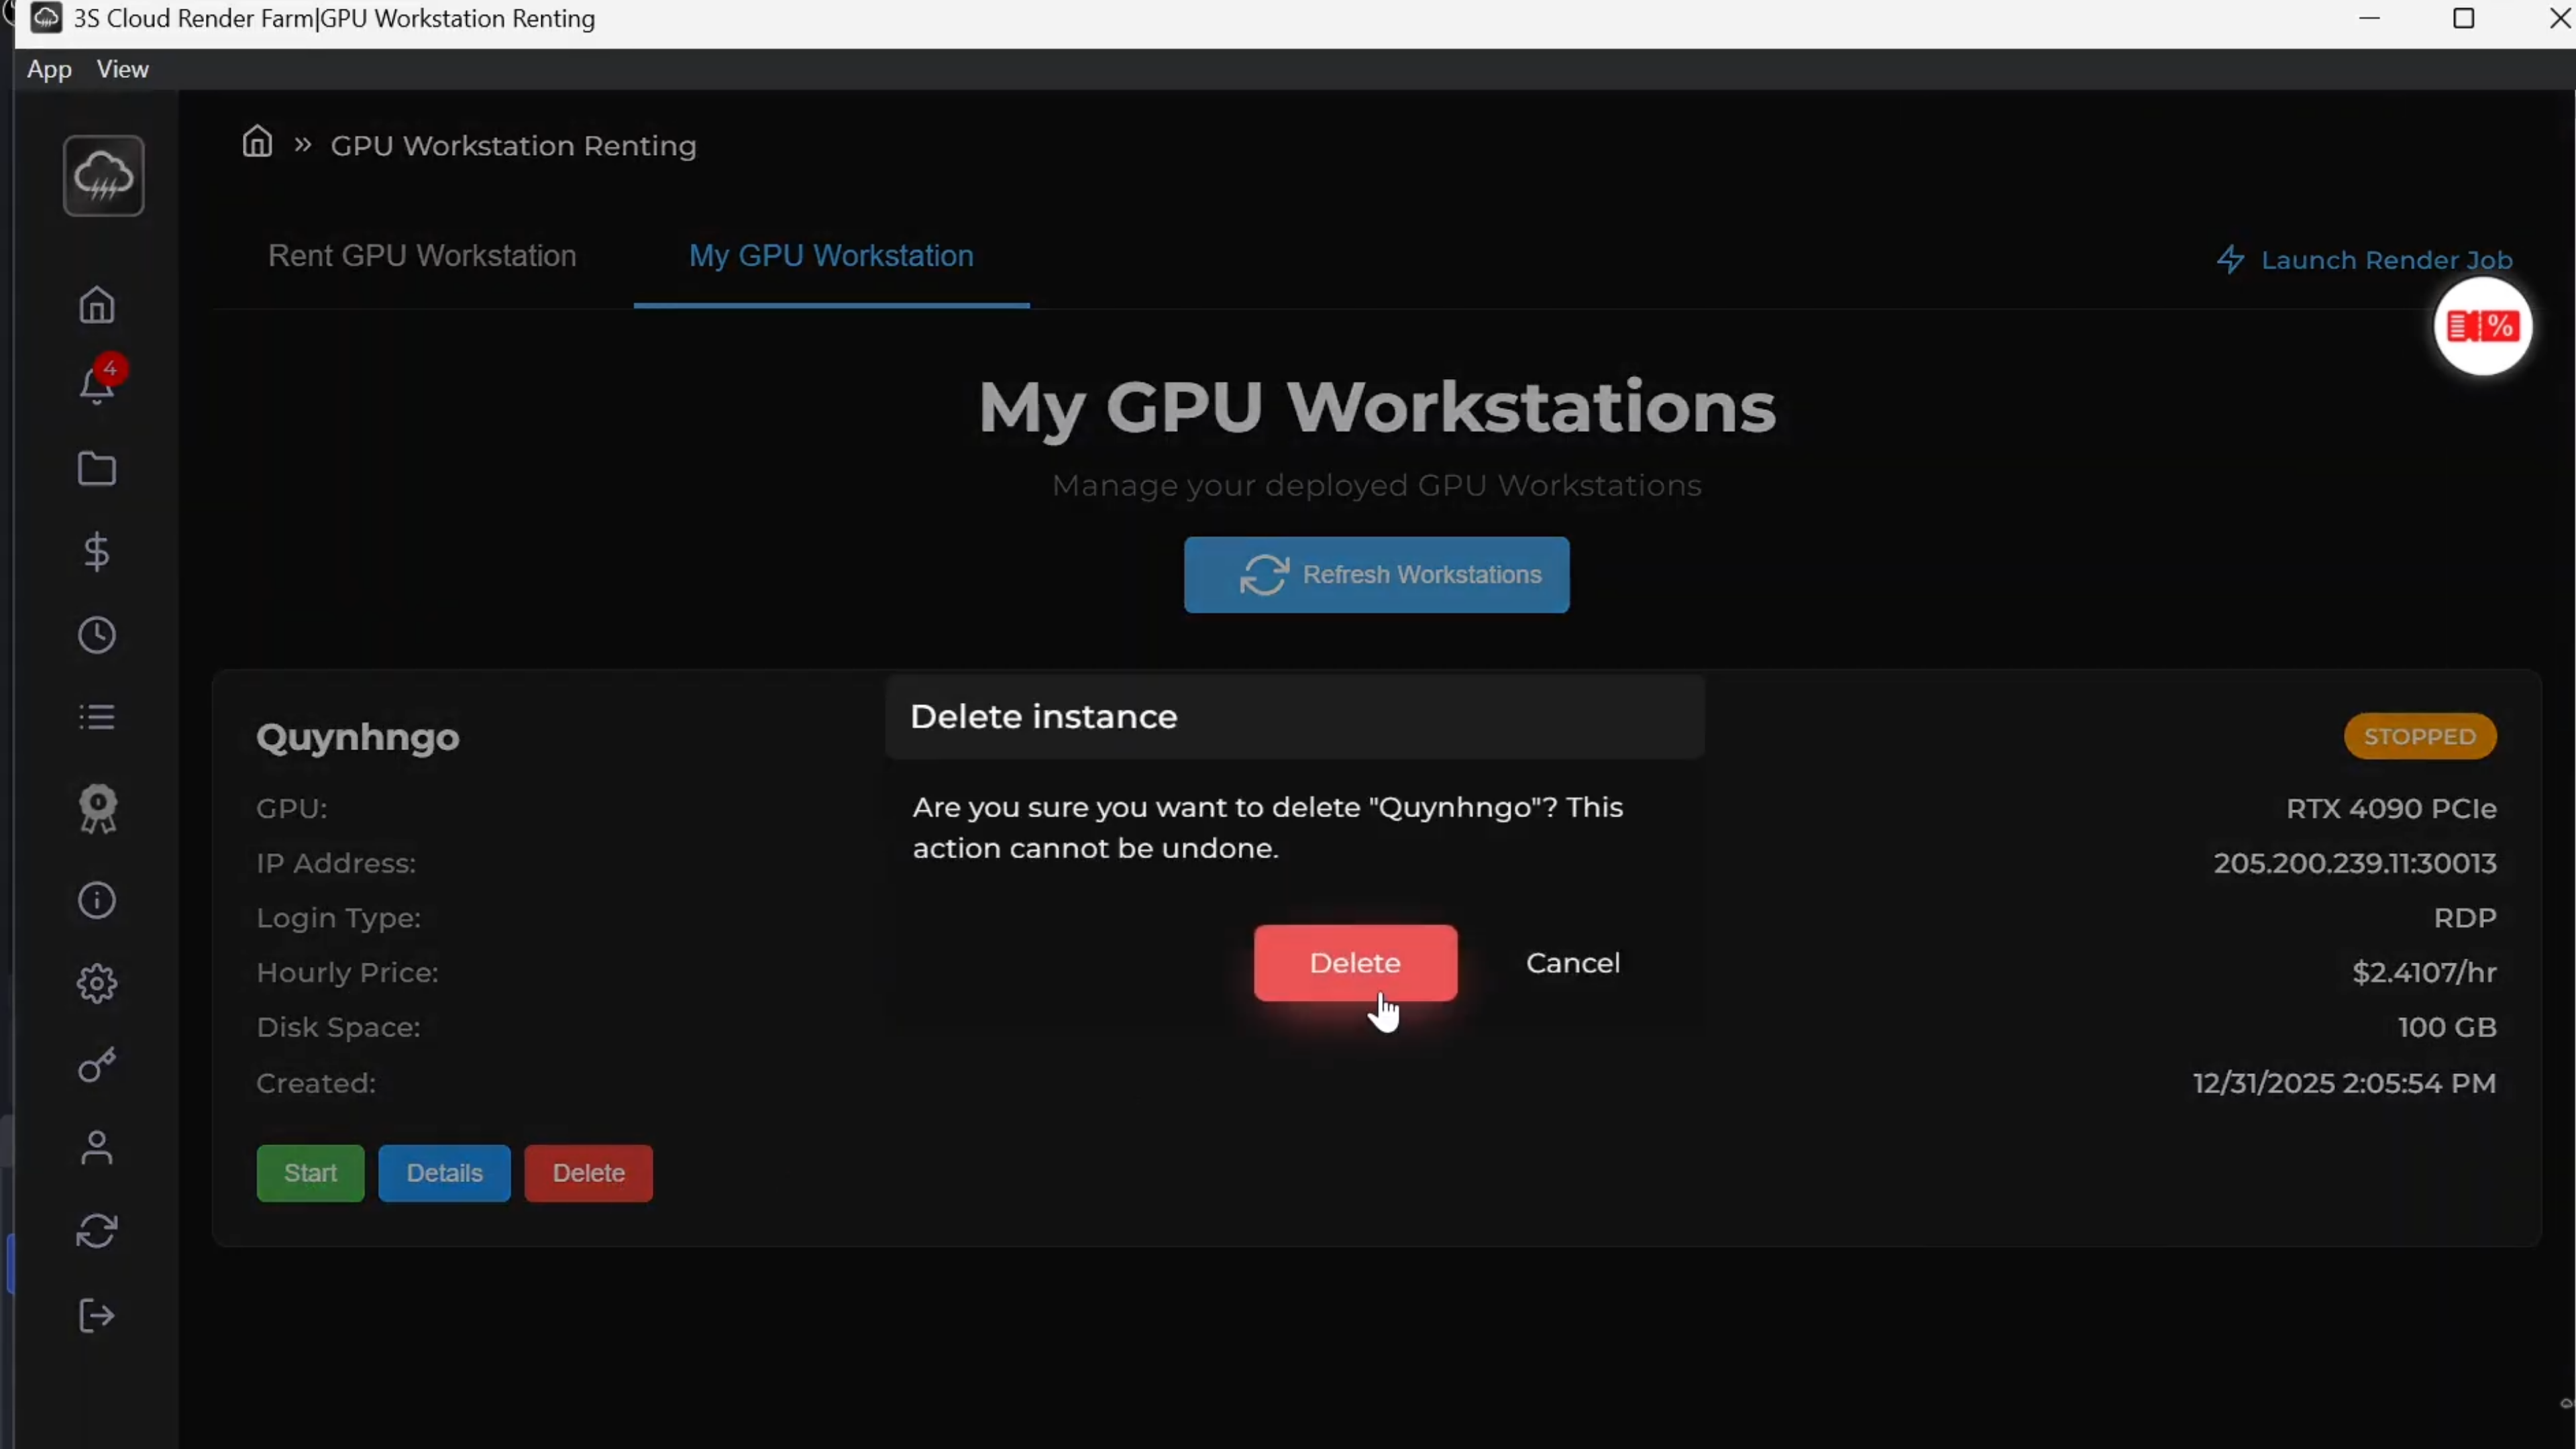The image size is (2576, 1449).
Task: Click the cloud logo in sidebar
Action: (x=103, y=176)
